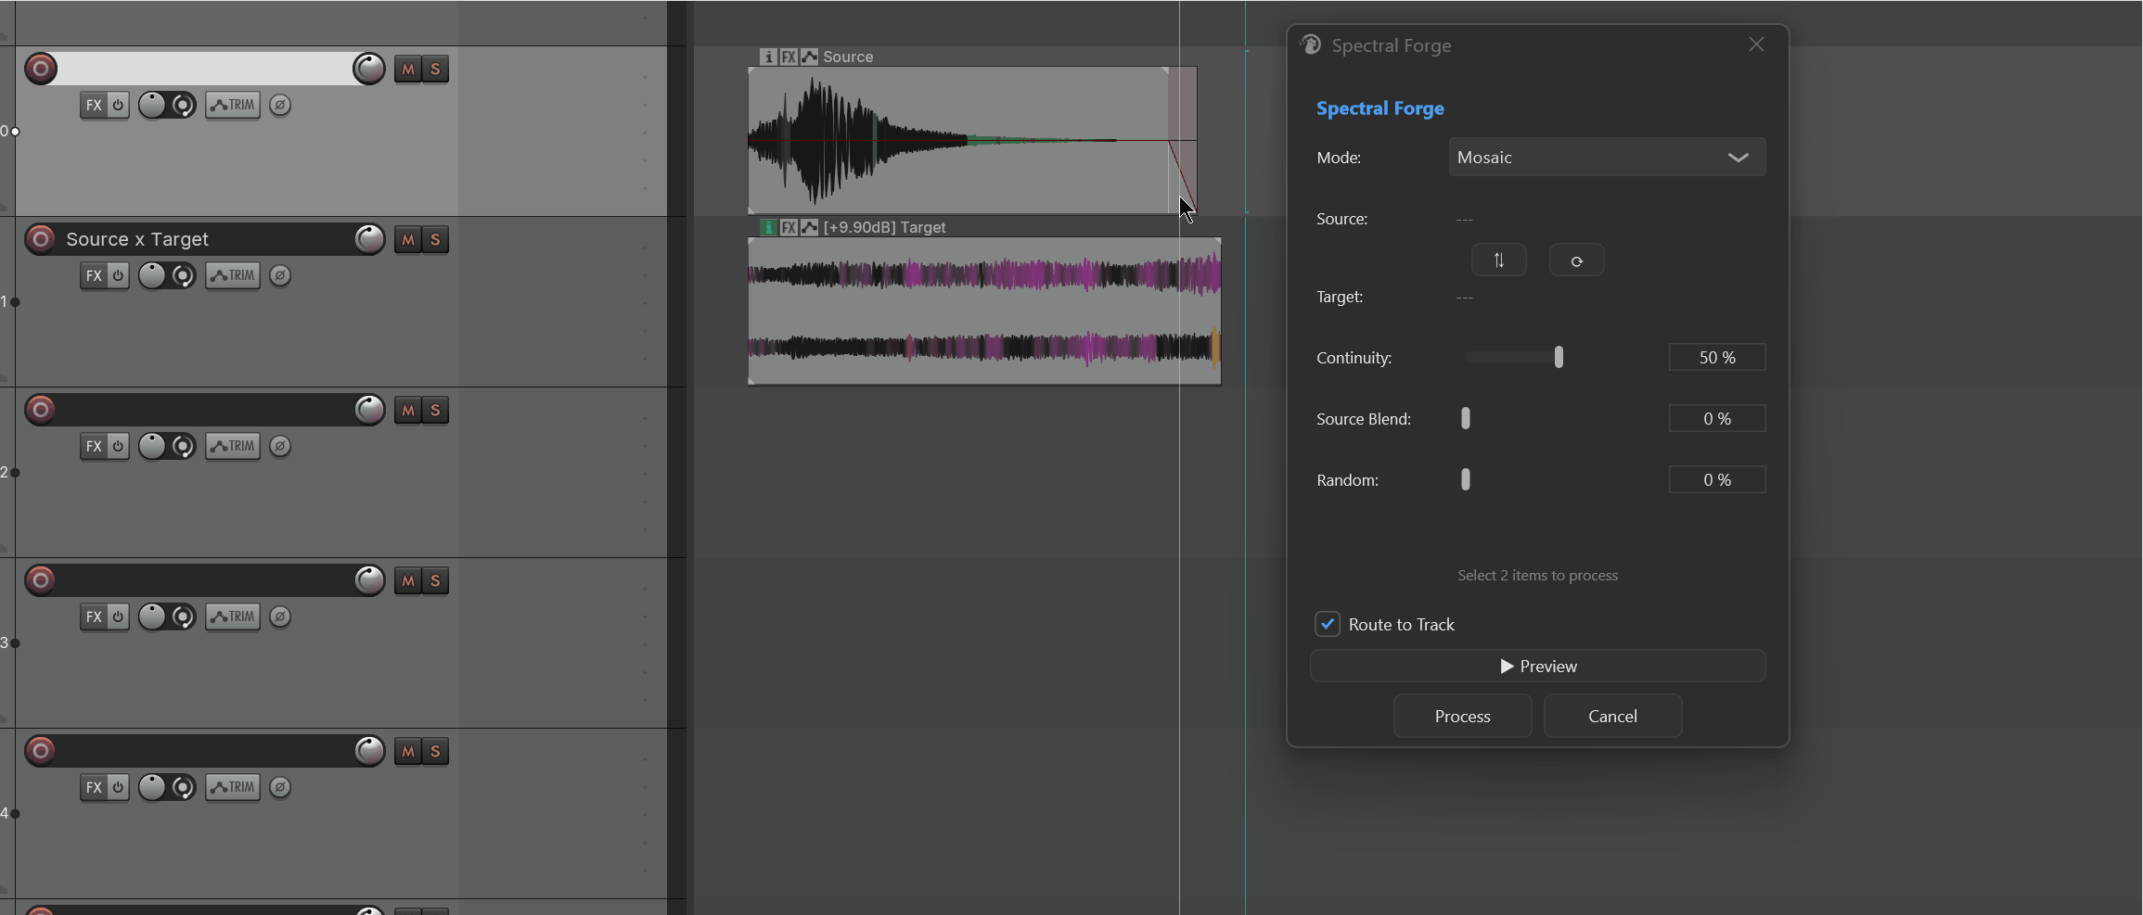Viewport: 2143px width, 915px height.
Task: Select the Target audio item waveform
Action: coord(984,311)
